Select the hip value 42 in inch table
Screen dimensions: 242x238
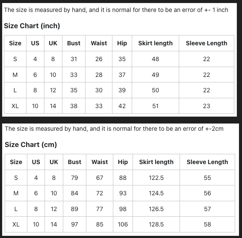[x=122, y=106]
